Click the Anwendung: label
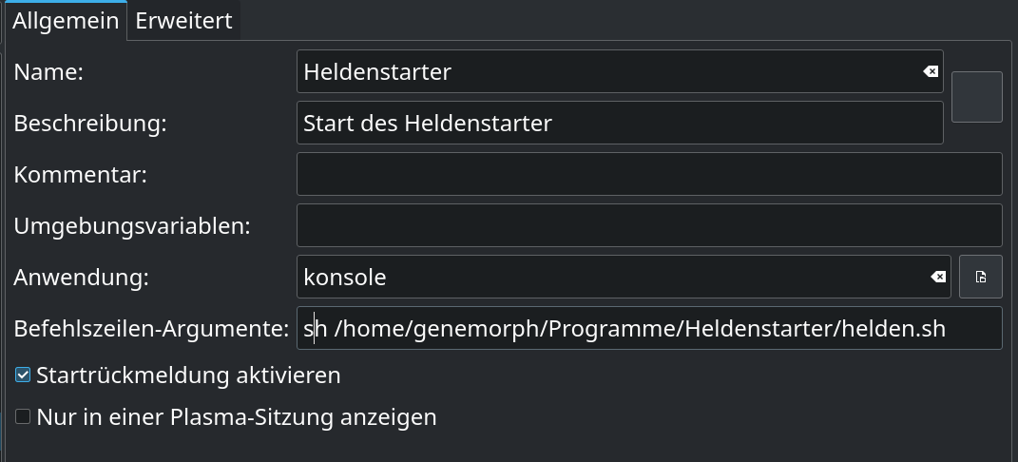 tap(81, 277)
